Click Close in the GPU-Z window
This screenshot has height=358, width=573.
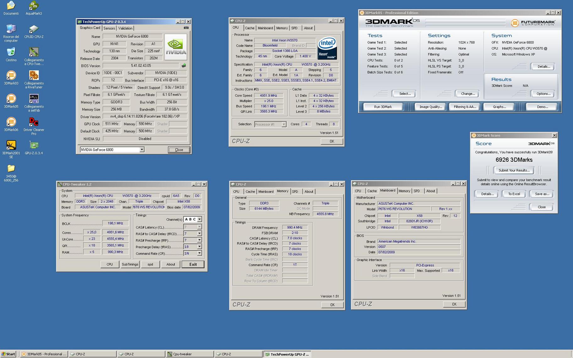179,150
